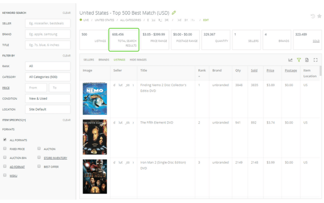The width and height of the screenshot is (324, 203).
Task: Open the Condition dropdown New & Used
Action: (48, 98)
